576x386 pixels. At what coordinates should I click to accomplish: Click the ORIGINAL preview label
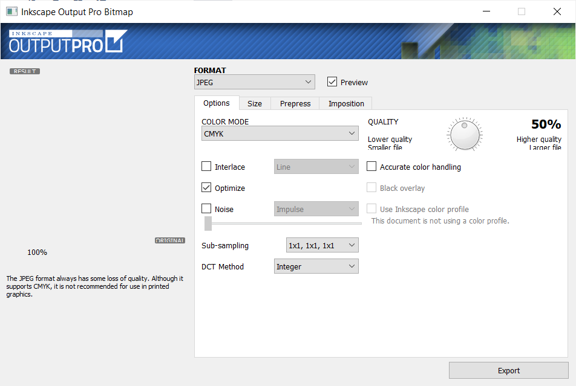pyautogui.click(x=169, y=240)
